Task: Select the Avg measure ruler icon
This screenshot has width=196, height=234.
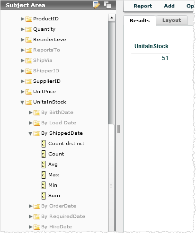Action: coord(44,165)
